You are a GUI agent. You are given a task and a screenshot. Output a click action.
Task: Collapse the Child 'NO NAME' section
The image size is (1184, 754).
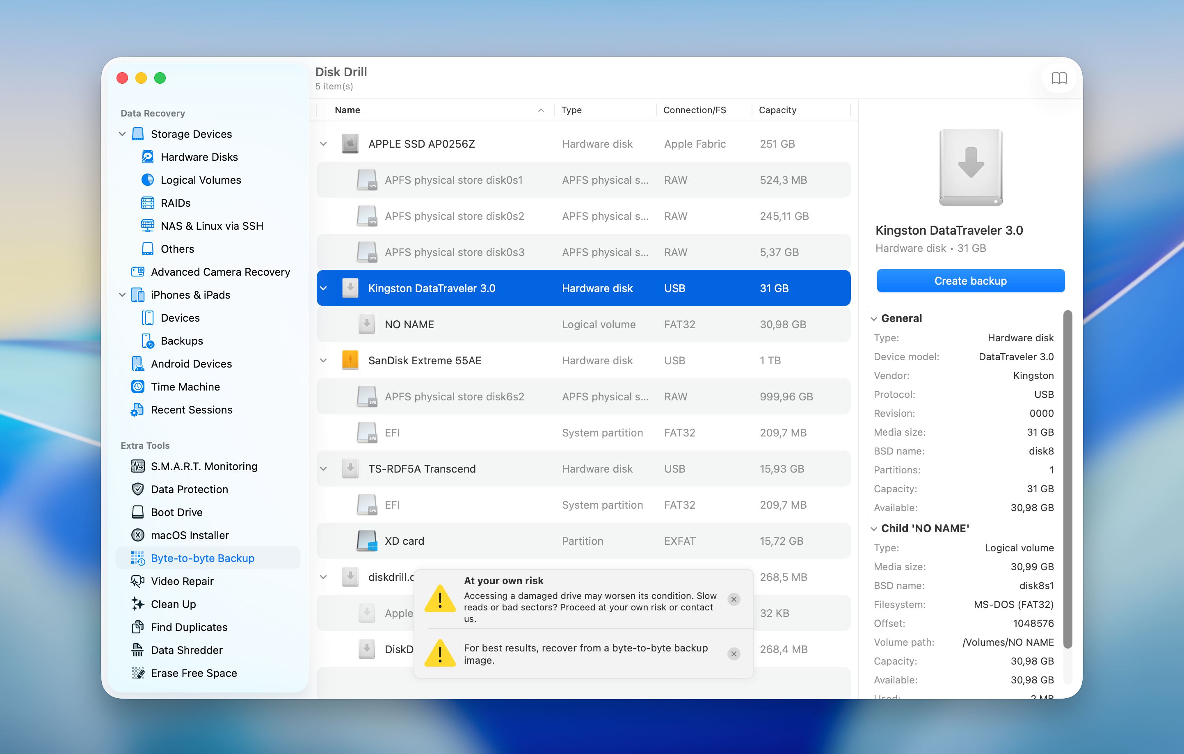(874, 529)
